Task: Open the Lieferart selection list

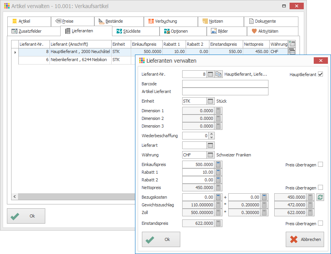Action: point(210,145)
